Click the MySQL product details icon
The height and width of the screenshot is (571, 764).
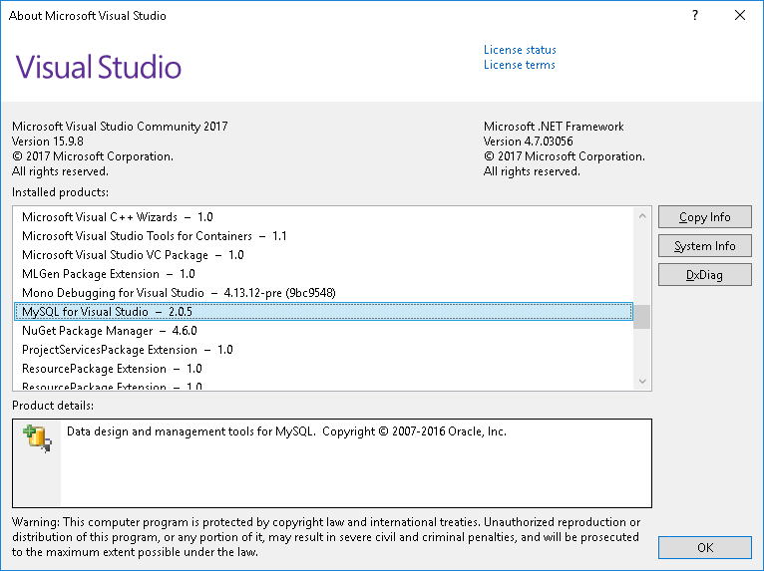pyautogui.click(x=37, y=437)
